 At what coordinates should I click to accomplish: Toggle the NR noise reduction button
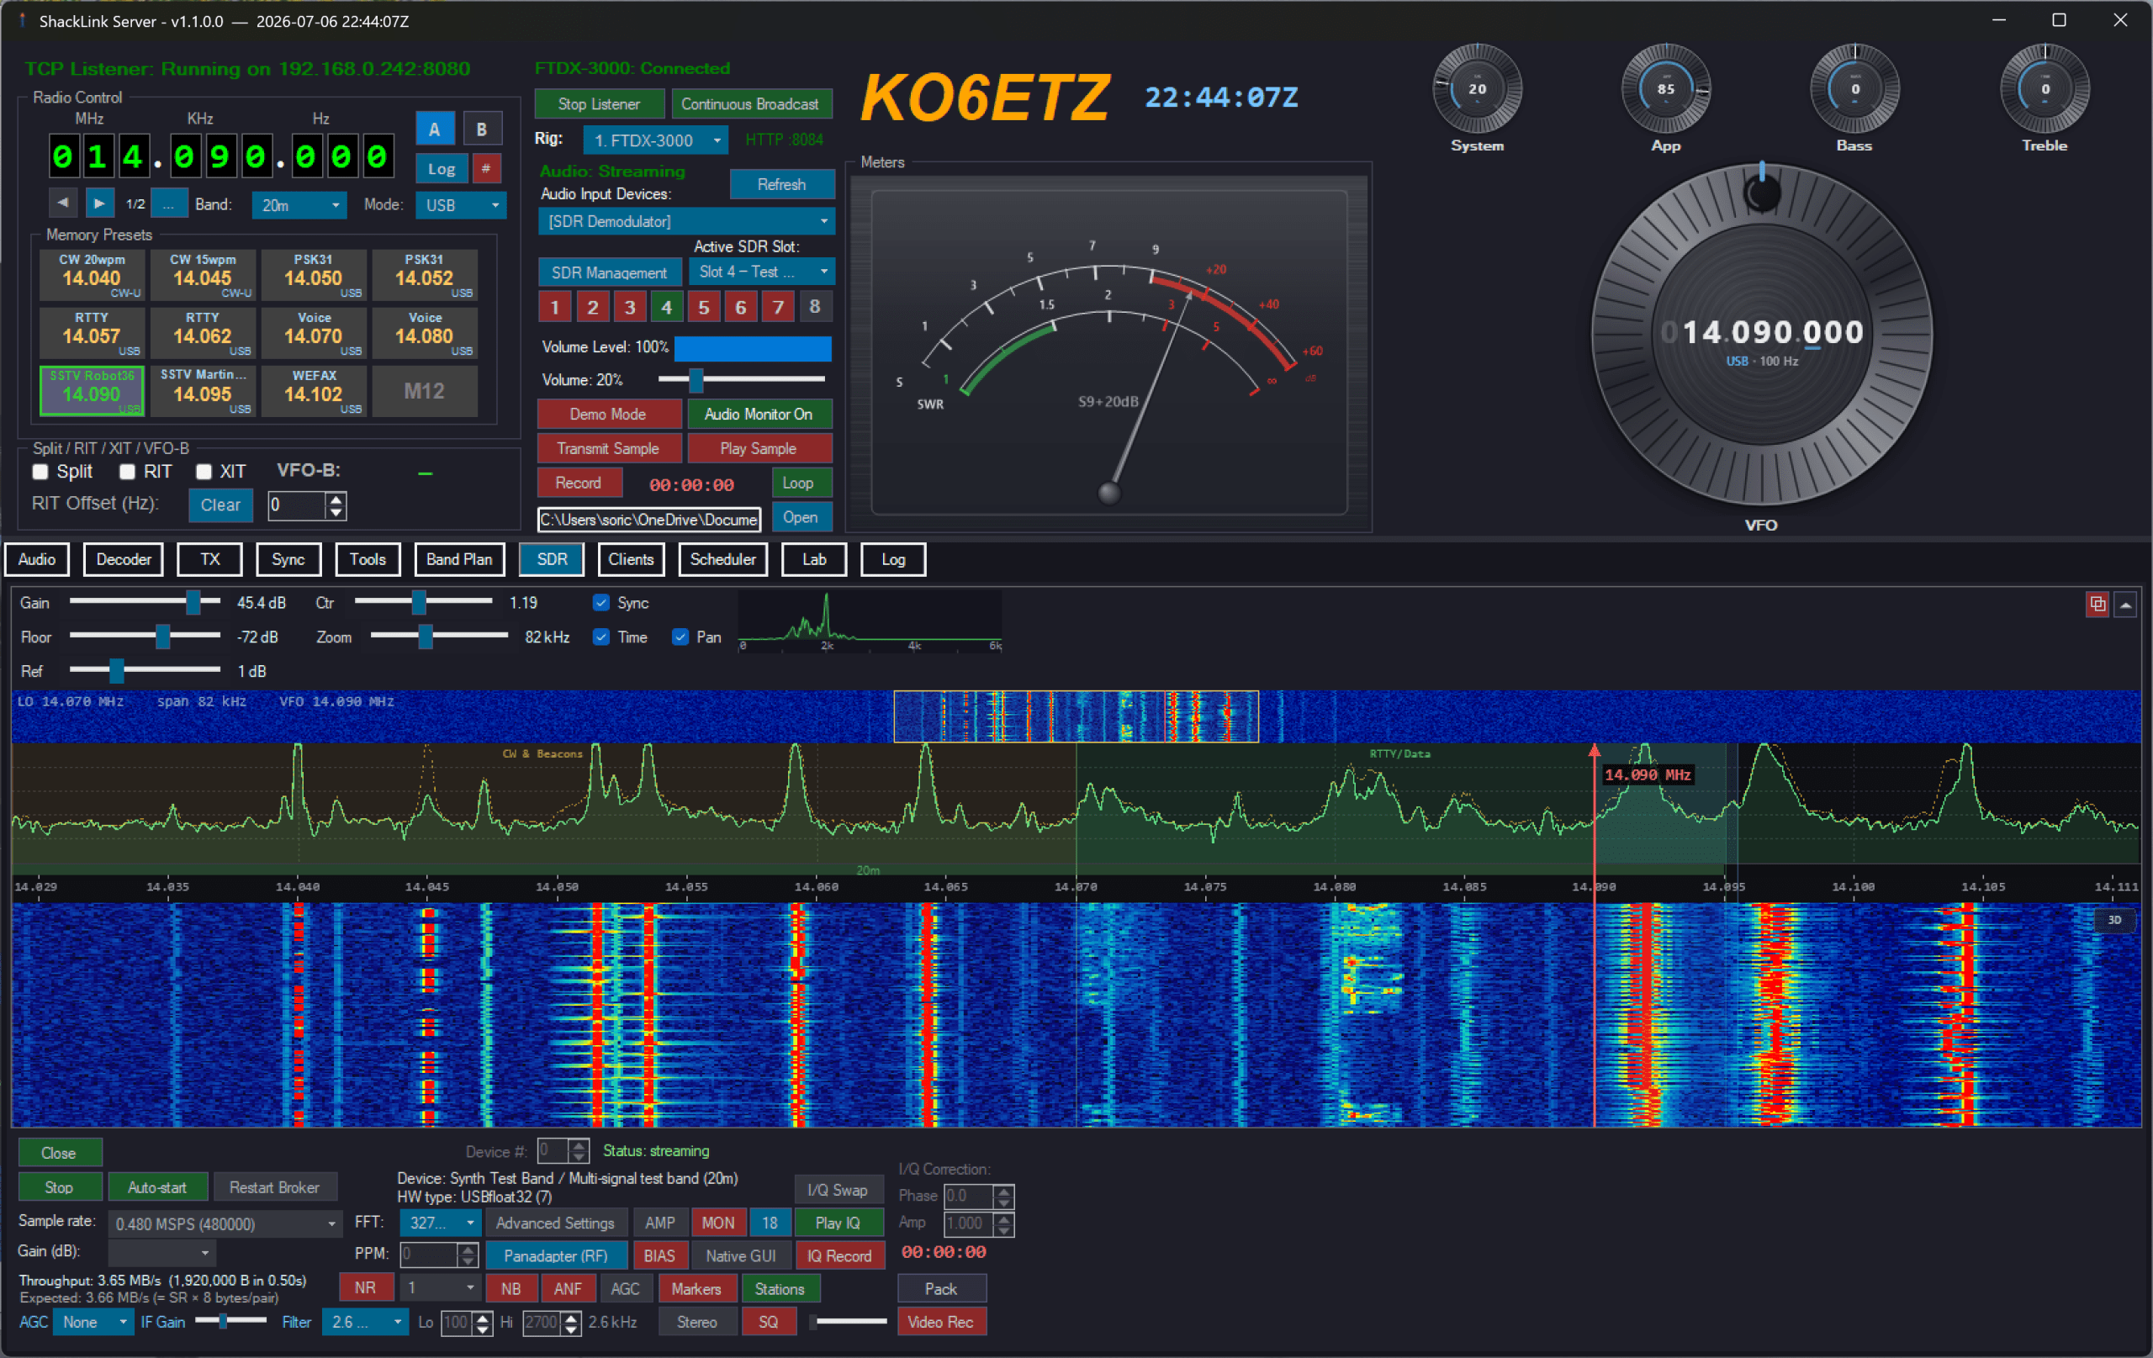pyautogui.click(x=365, y=1288)
